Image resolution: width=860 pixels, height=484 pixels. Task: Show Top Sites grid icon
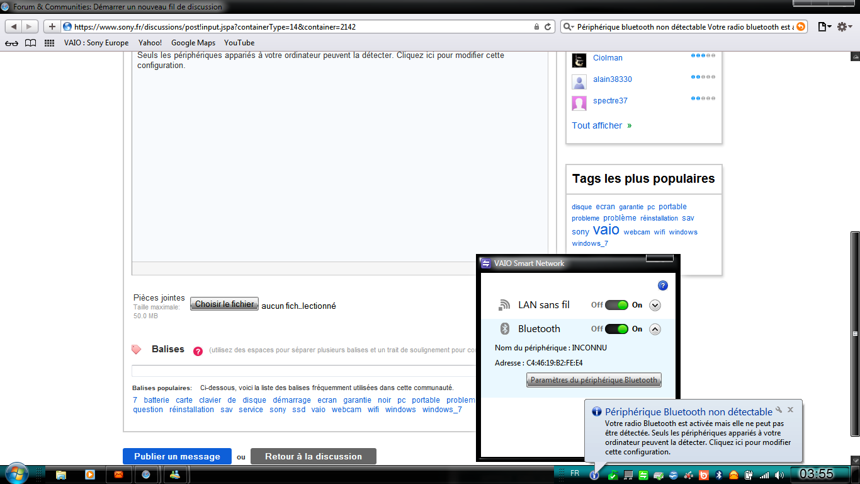coord(49,43)
